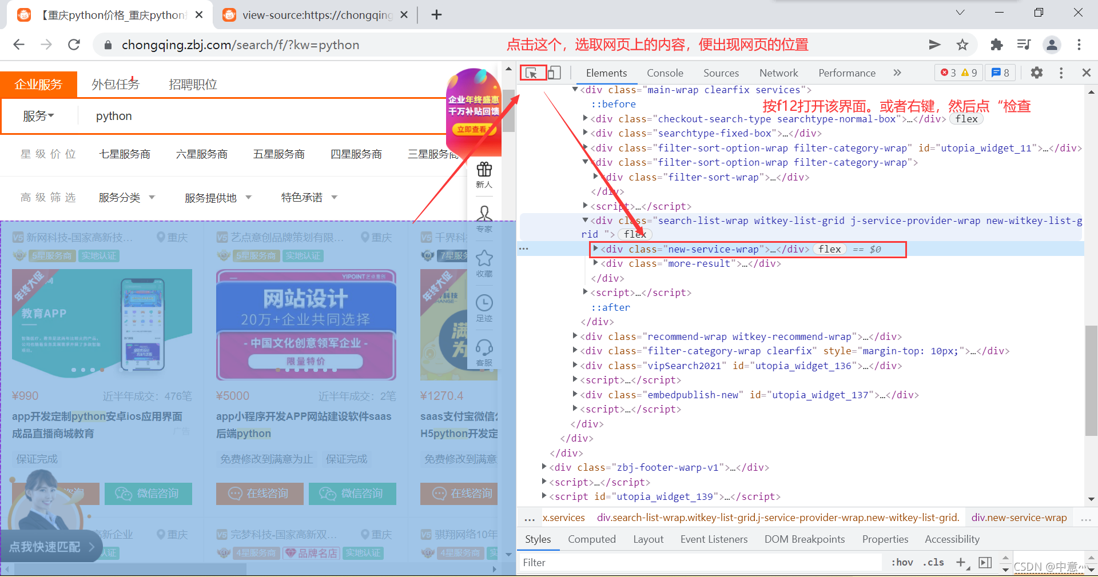Close the view-source tab

pyautogui.click(x=404, y=15)
